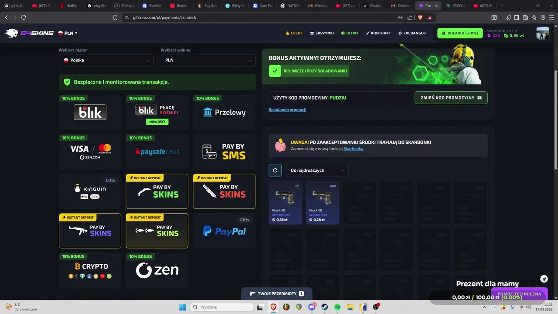Image resolution: width=558 pixels, height=314 pixels.
Task: Click Bezpieczna i monitorowana transakcja banner
Action: coord(157,82)
